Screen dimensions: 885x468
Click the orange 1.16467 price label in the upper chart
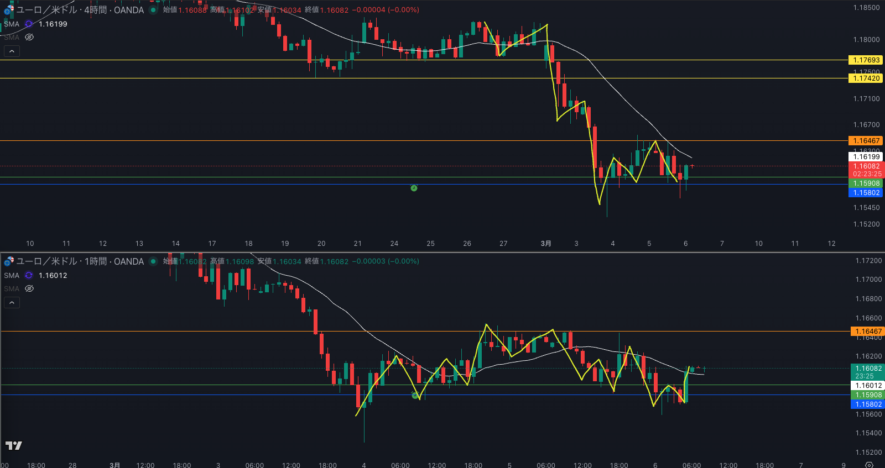coord(866,141)
